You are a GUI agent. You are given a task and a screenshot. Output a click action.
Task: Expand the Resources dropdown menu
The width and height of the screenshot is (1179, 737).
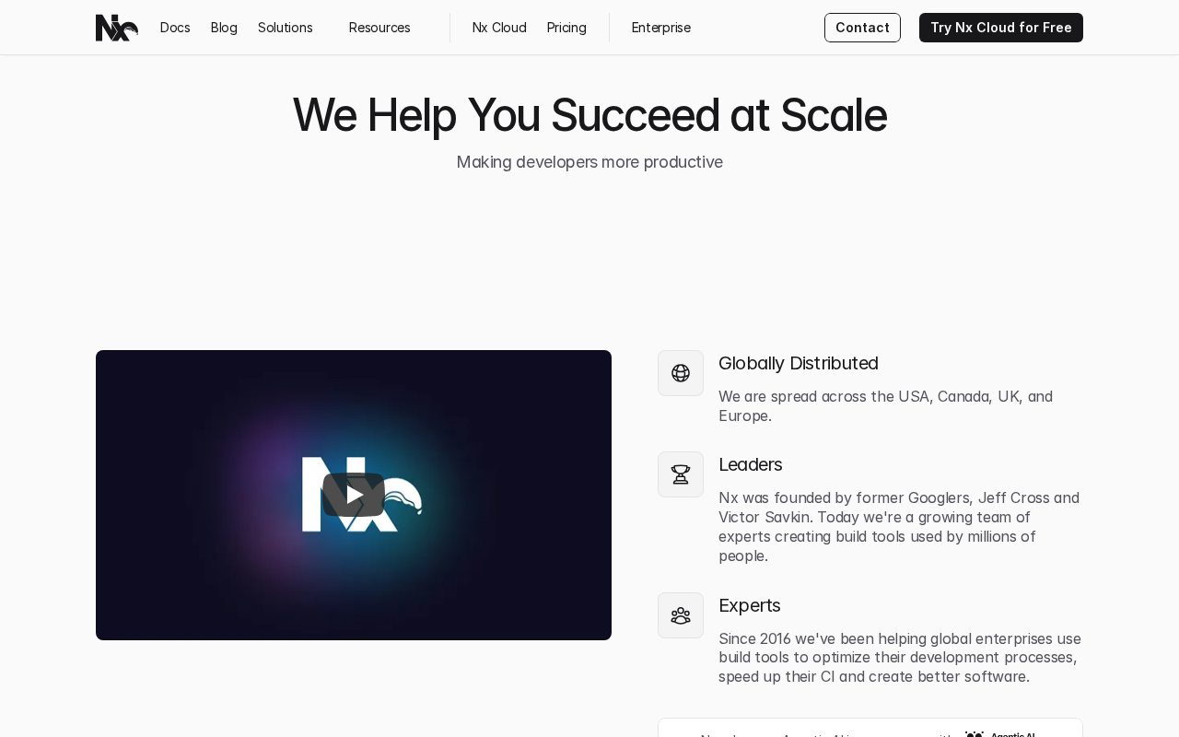pyautogui.click(x=379, y=28)
